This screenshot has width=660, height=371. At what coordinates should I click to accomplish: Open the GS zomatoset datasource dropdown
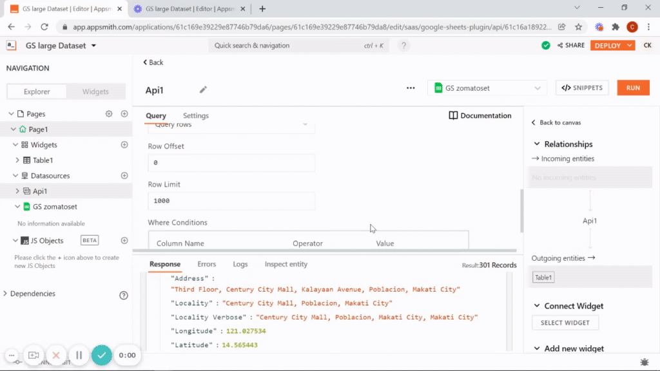click(x=487, y=88)
